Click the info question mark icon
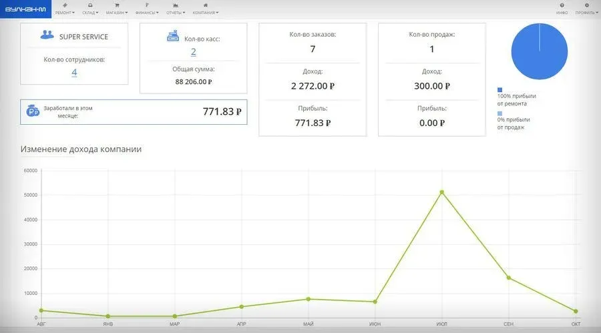This screenshot has width=601, height=333. [x=562, y=5]
